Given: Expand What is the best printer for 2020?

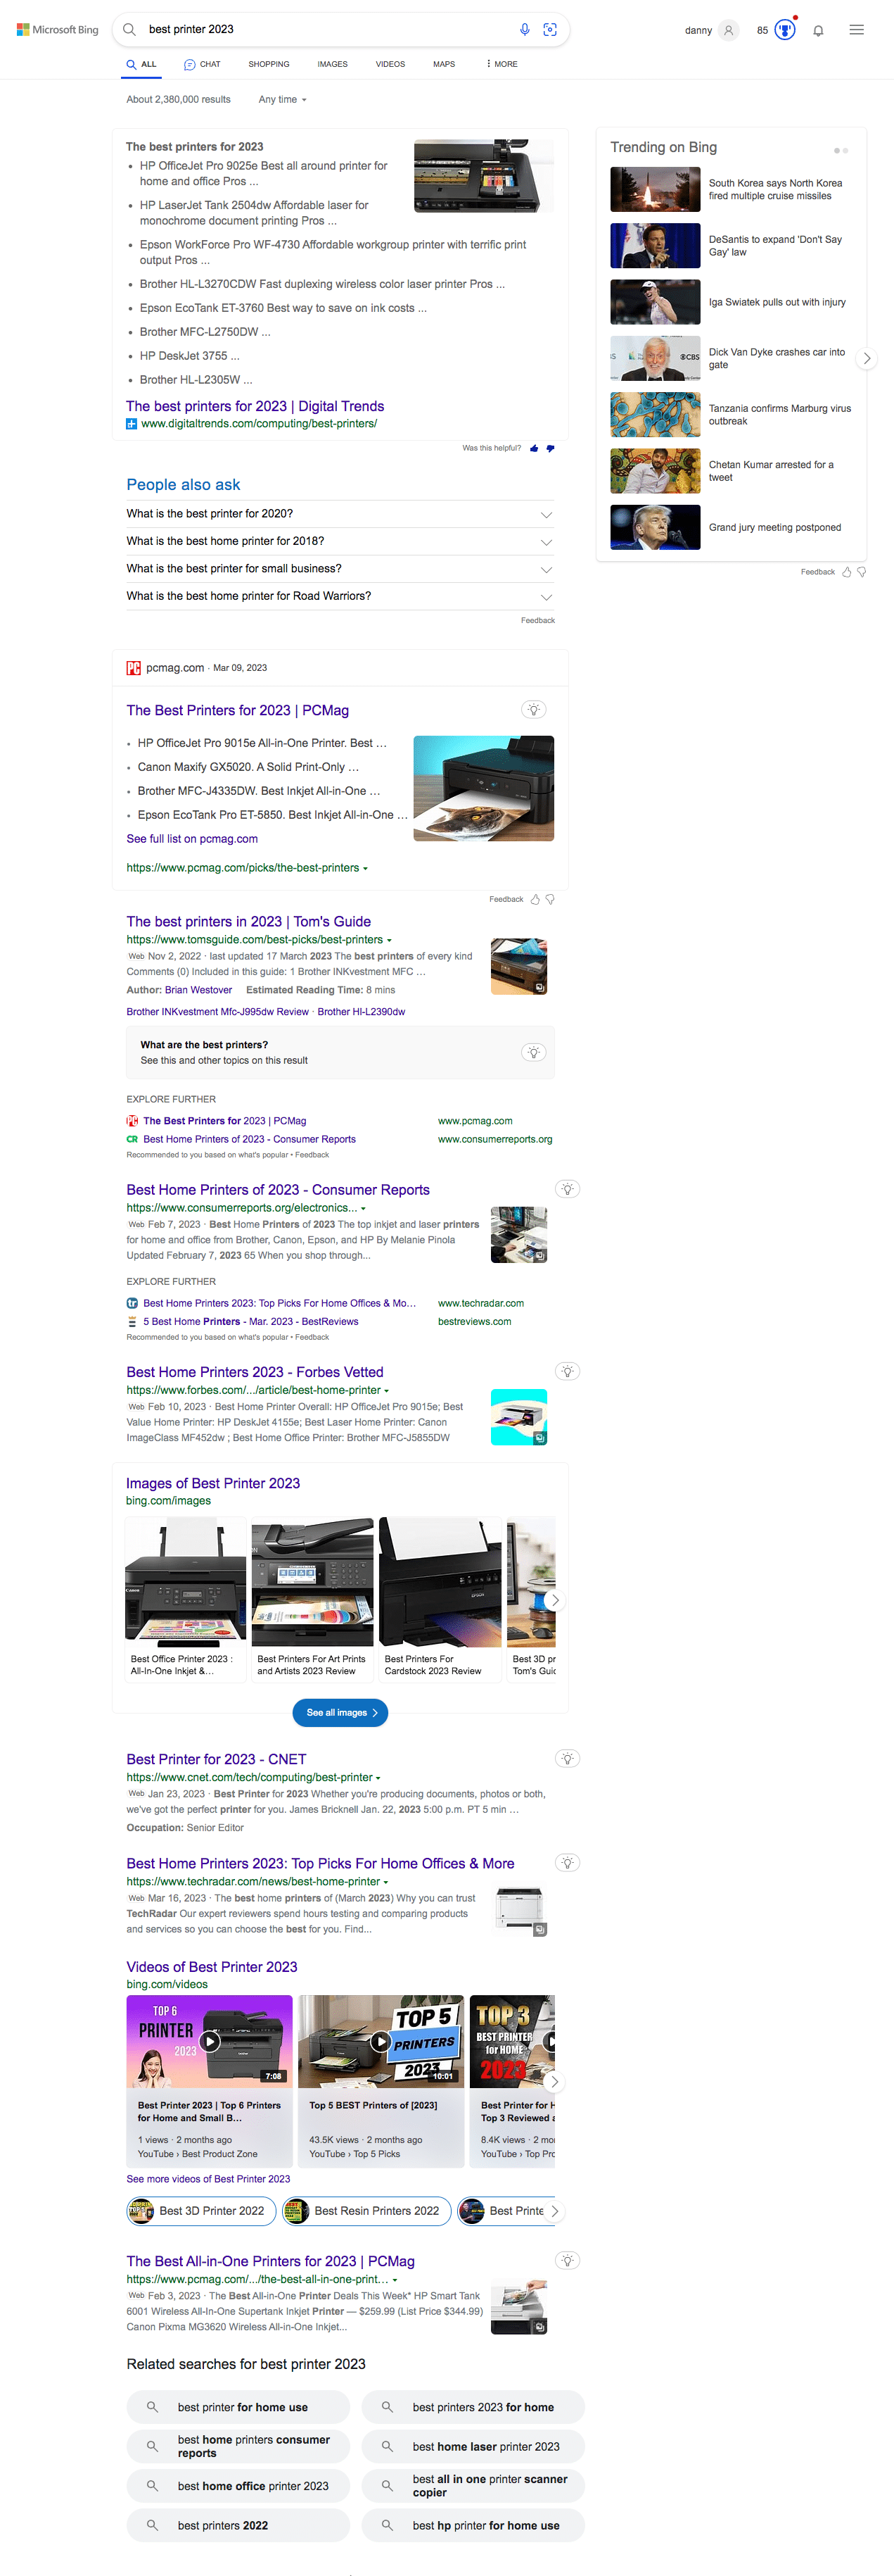Looking at the screenshot, I should (x=340, y=514).
